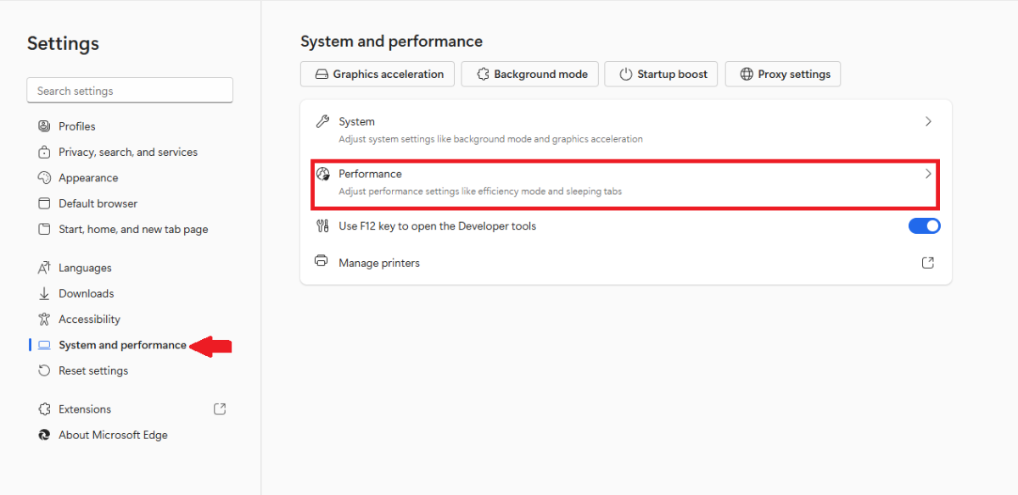Click the Extensions external-link icon

pyautogui.click(x=220, y=409)
